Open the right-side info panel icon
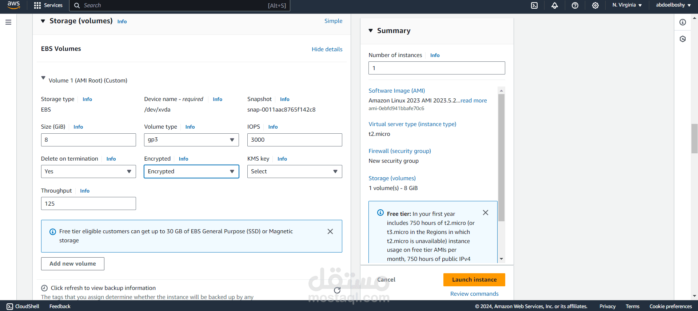Screen dimensions: 698x311 pyautogui.click(x=683, y=22)
